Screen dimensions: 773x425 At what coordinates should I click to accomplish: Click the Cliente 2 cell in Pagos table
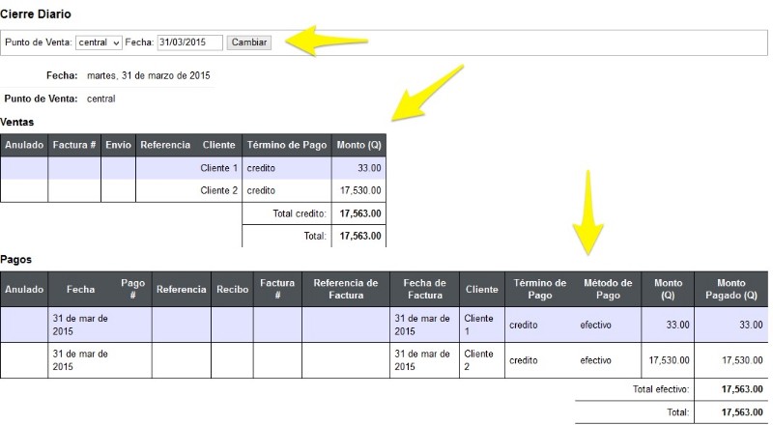[x=482, y=360]
